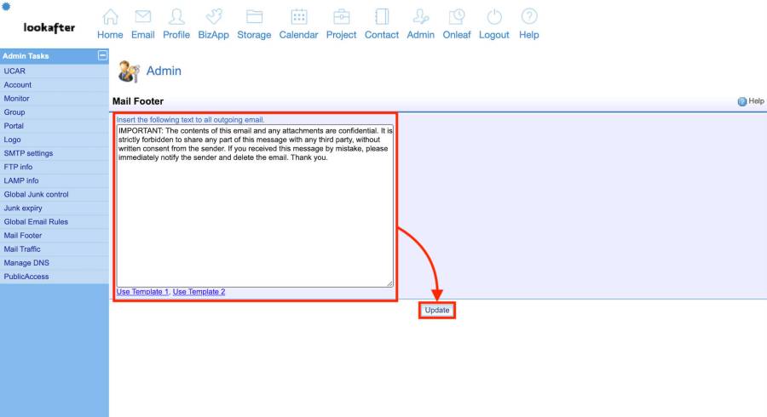Open the Storage folder icon
The width and height of the screenshot is (767, 417).
click(254, 17)
